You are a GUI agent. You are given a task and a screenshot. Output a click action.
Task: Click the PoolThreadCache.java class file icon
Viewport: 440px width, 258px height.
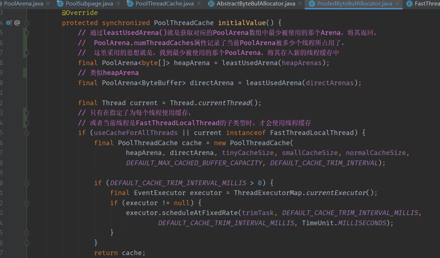[130, 4]
